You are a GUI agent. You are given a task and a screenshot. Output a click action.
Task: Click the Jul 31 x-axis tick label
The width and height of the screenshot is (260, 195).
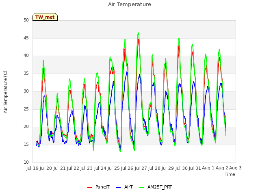[195, 168]
